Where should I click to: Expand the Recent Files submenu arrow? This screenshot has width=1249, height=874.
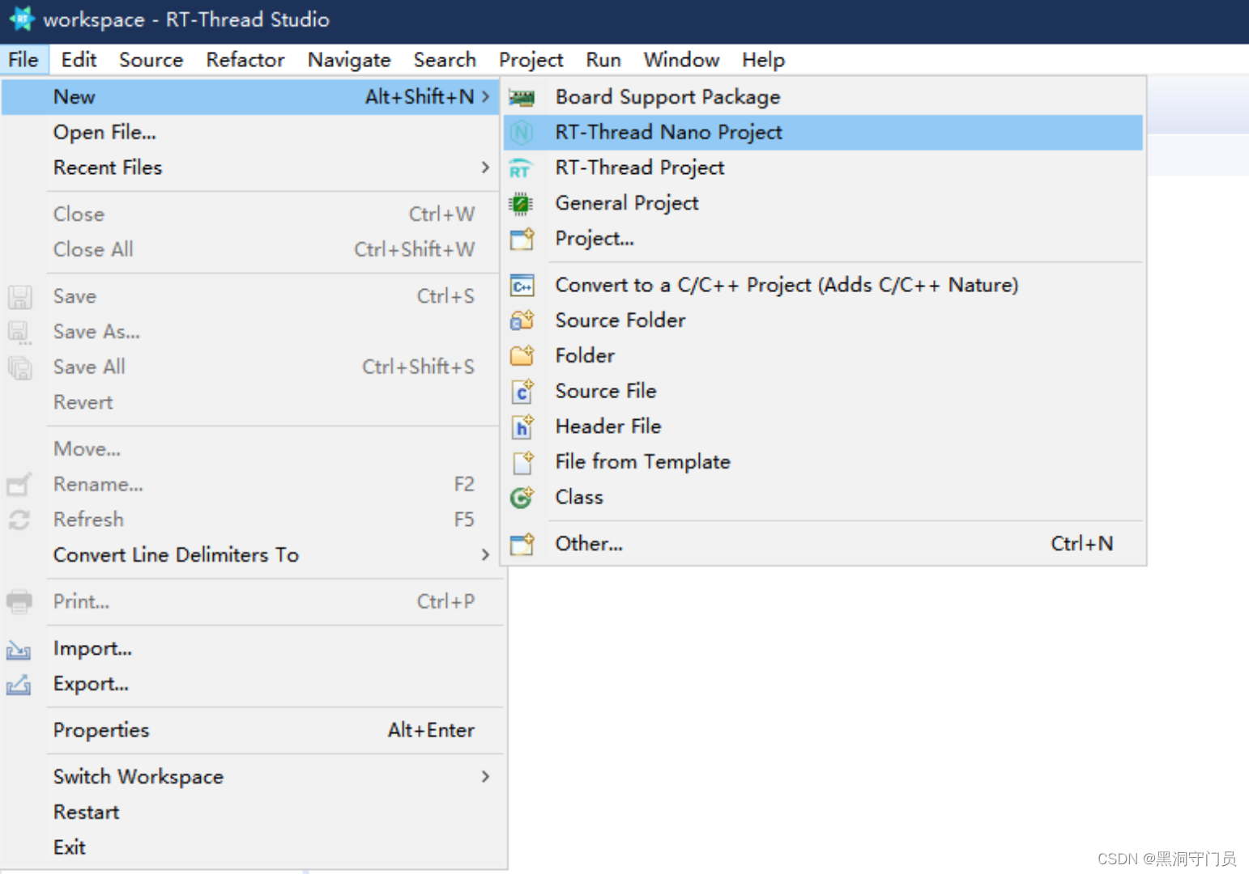485,168
